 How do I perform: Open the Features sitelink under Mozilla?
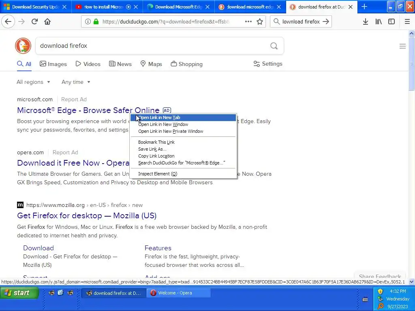click(158, 248)
